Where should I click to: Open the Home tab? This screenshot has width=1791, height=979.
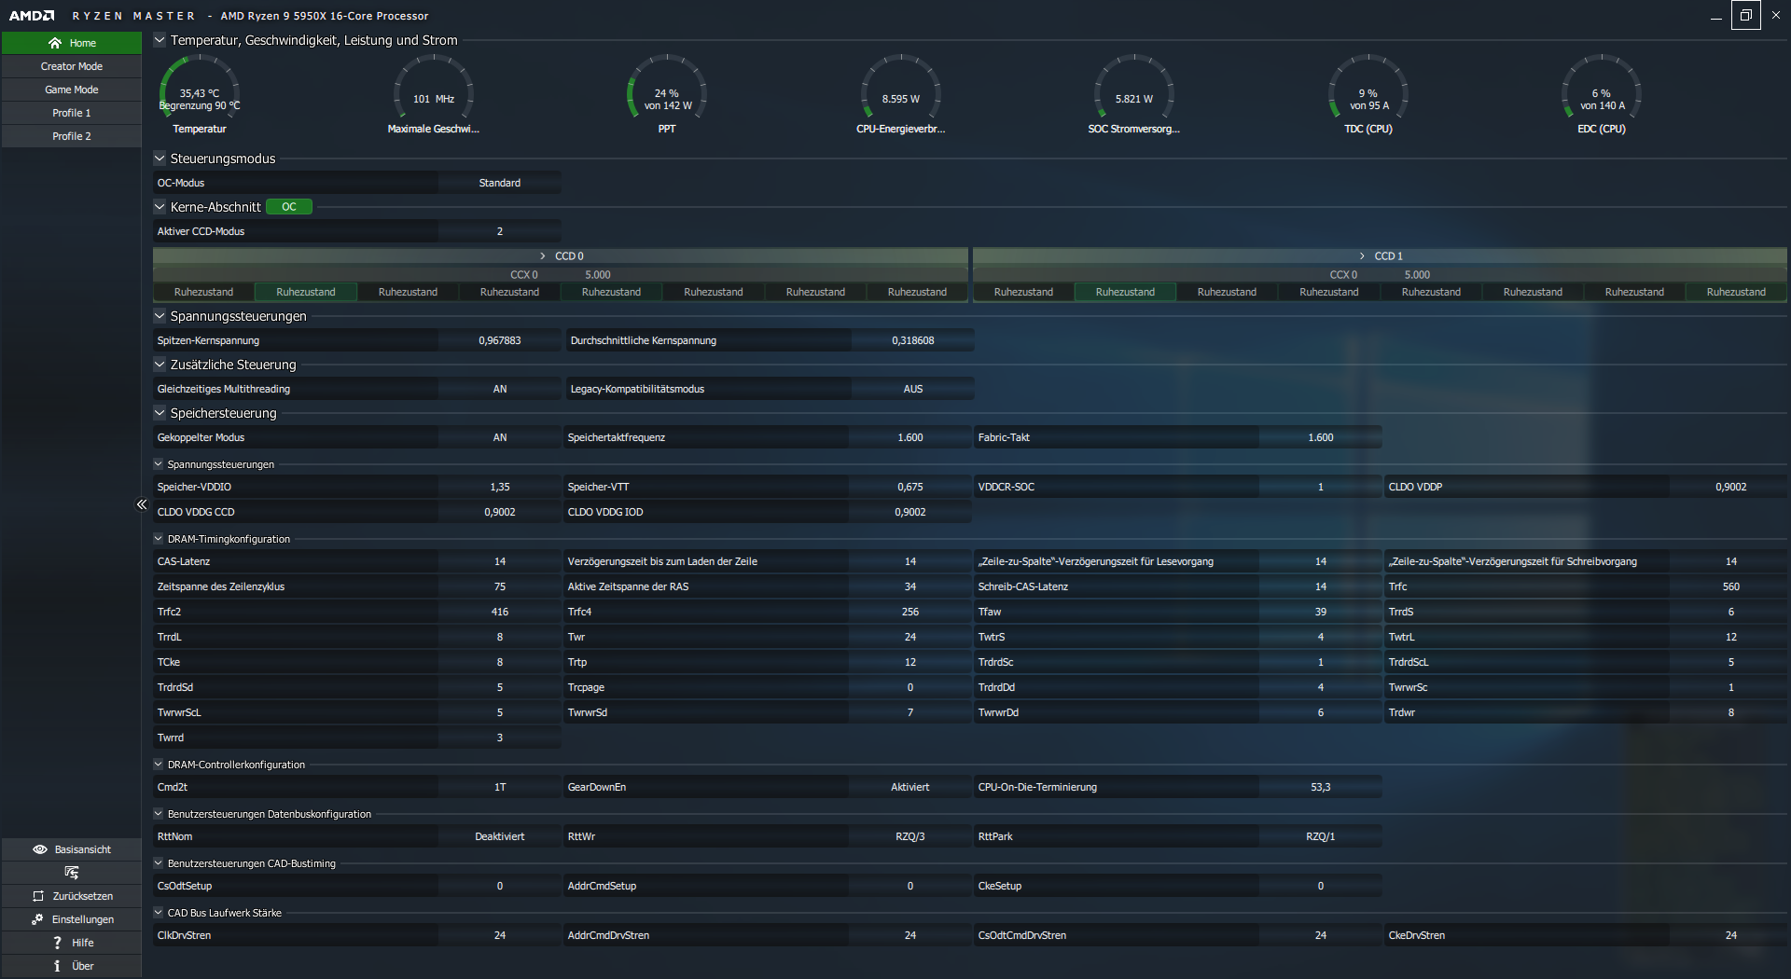[72, 43]
